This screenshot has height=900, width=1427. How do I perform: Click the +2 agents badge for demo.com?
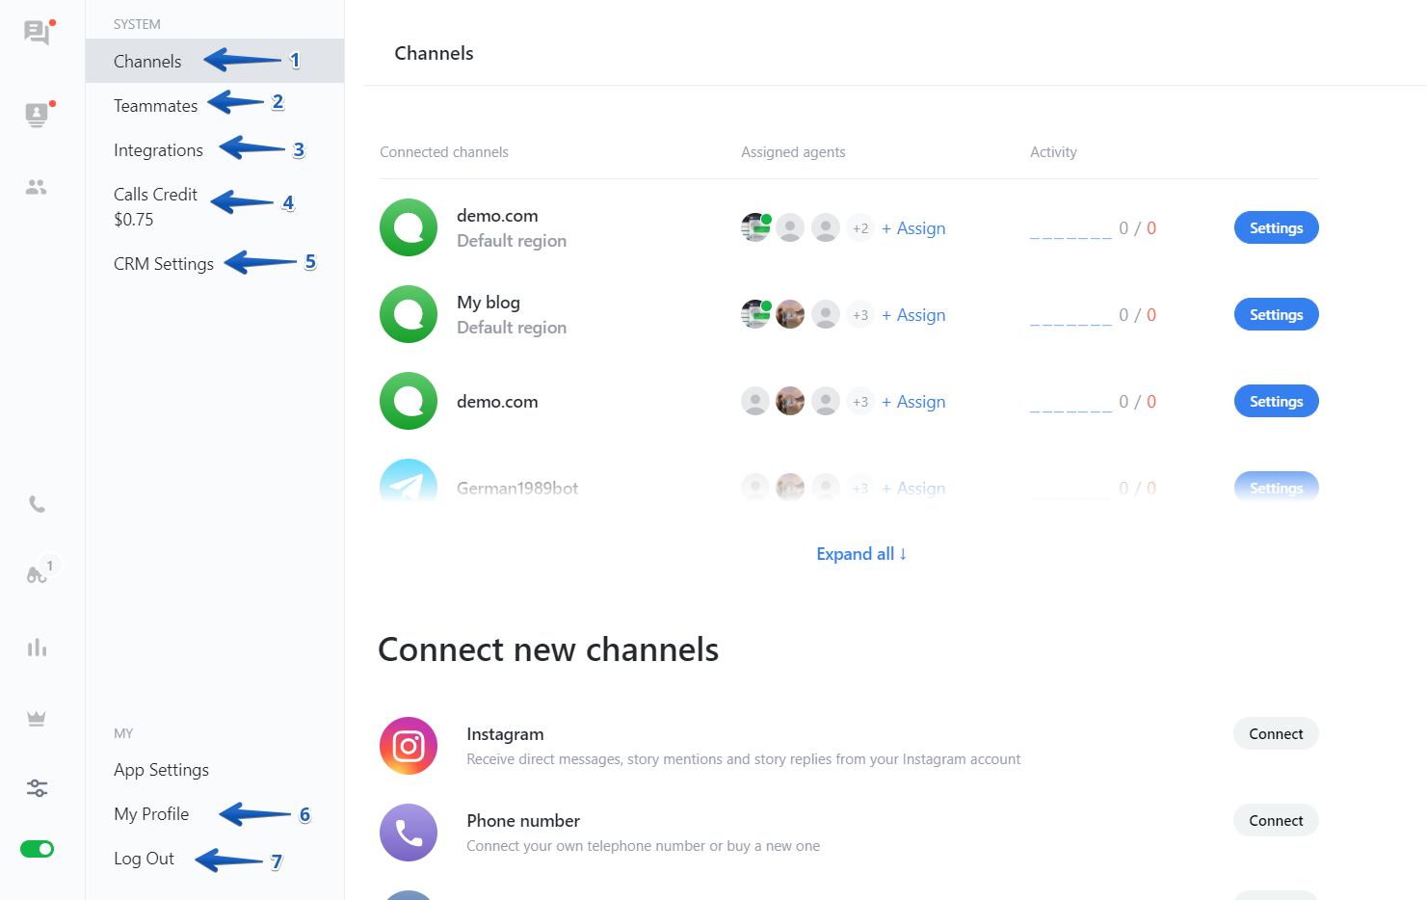point(860,228)
